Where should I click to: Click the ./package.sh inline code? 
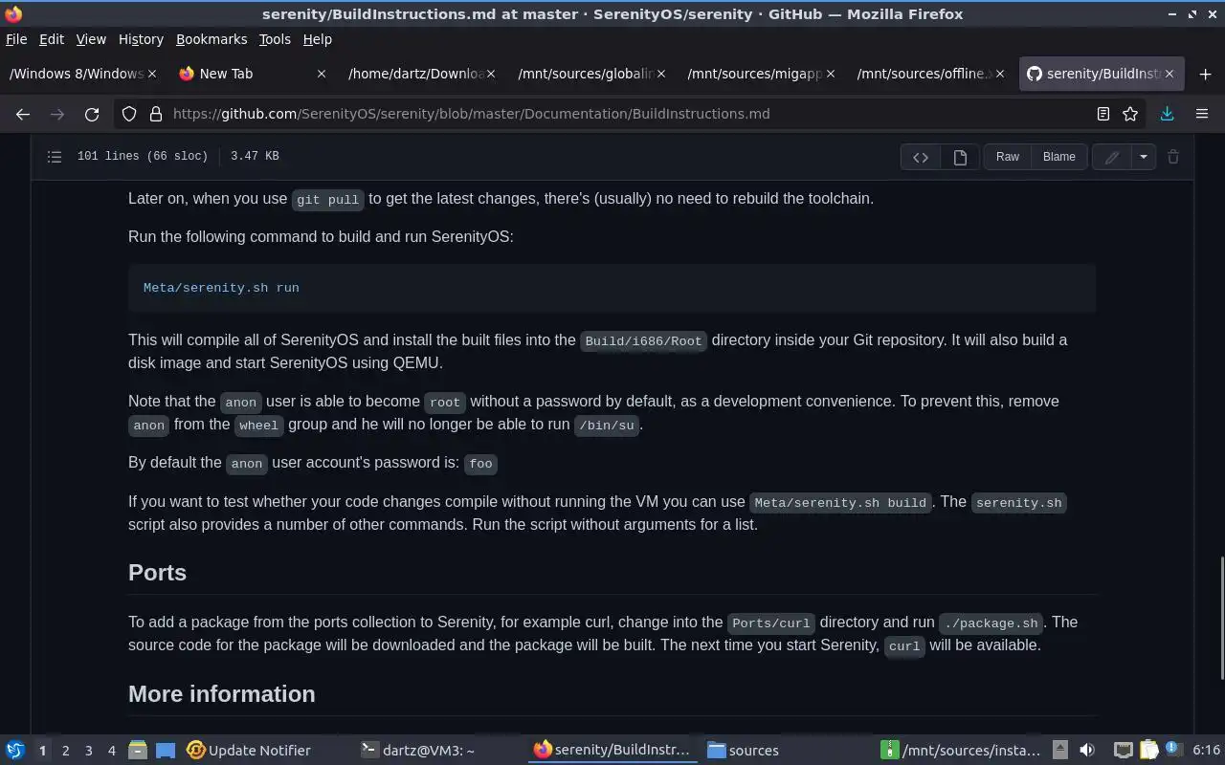pos(991,623)
